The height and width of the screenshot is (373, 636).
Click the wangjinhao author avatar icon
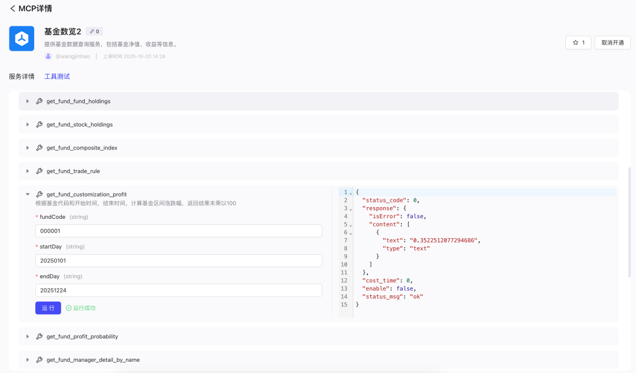(48, 56)
